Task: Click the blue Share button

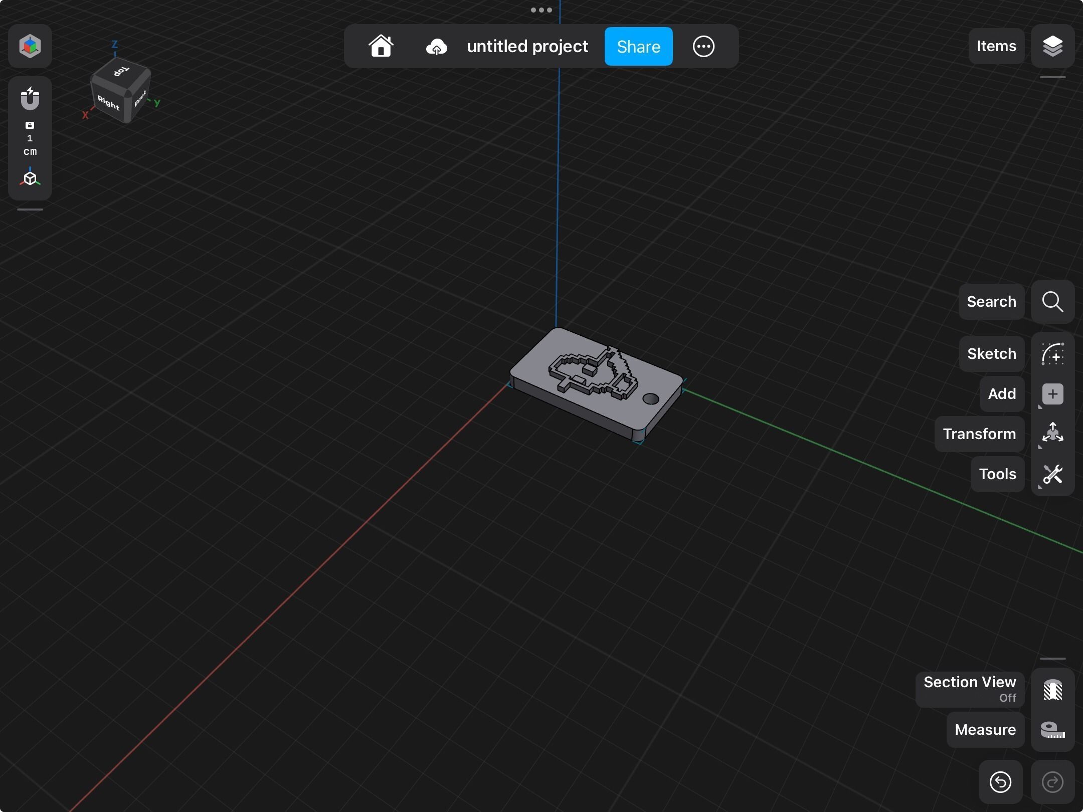Action: [638, 46]
